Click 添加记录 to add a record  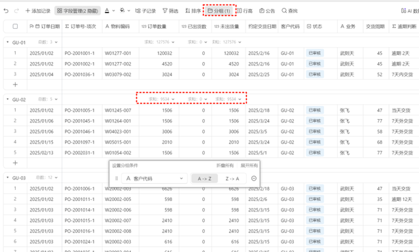38,10
